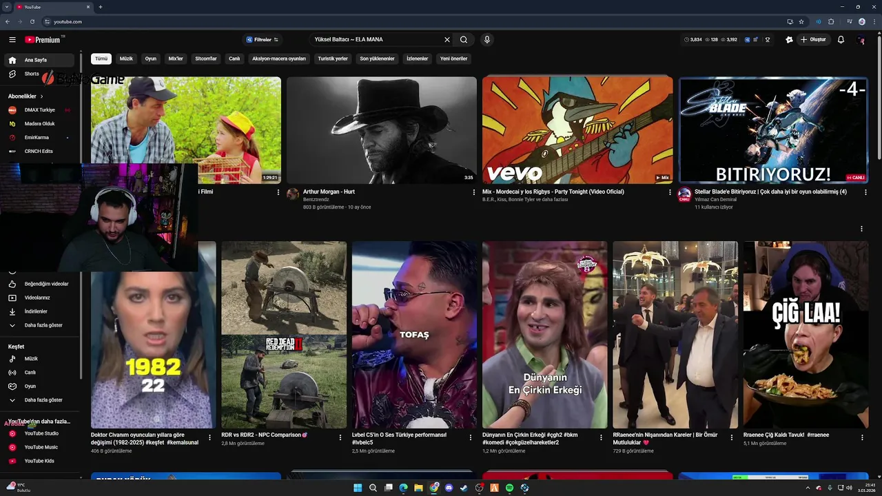The image size is (882, 496).
Task: Click the trophy extension icon
Action: tap(767, 40)
